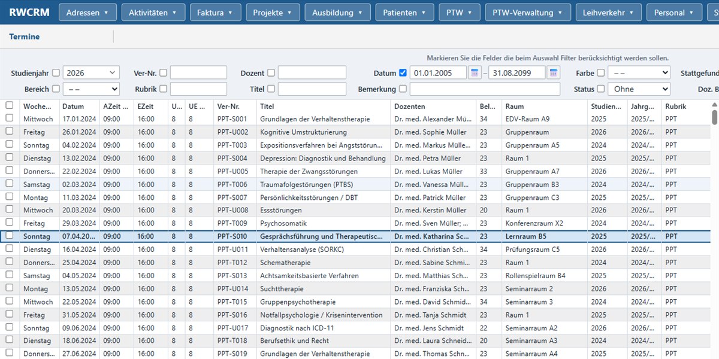Select title cell Traumafolgestörungen (PTBS)
This screenshot has width=719, height=359.
[324, 184]
